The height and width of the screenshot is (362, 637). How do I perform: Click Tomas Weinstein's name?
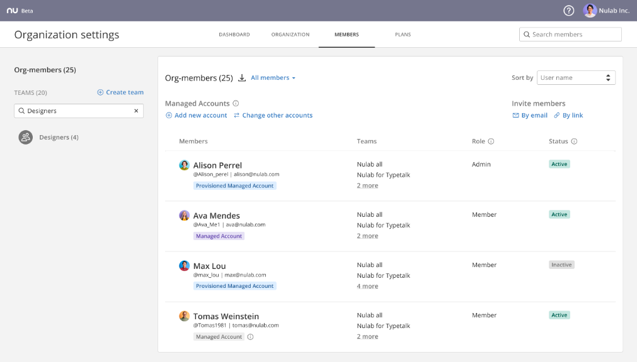pos(226,316)
